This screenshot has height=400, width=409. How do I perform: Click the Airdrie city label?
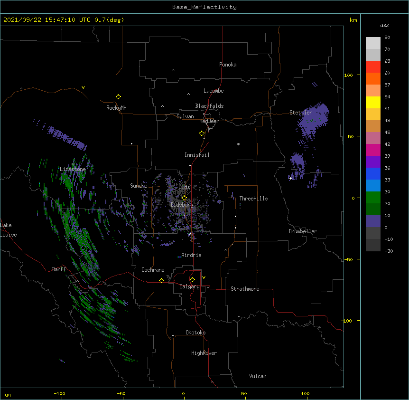(x=191, y=255)
